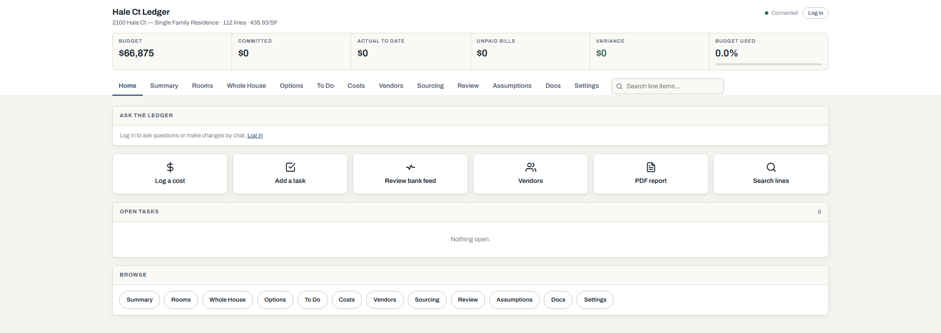
Task: Click the Committed $0 value
Action: (243, 53)
